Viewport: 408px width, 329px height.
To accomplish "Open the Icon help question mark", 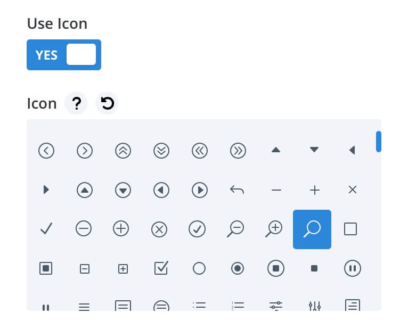I will click(76, 103).
